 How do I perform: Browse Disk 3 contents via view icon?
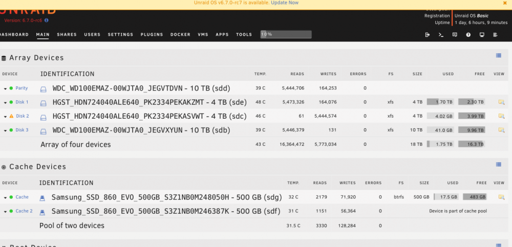[x=501, y=130]
